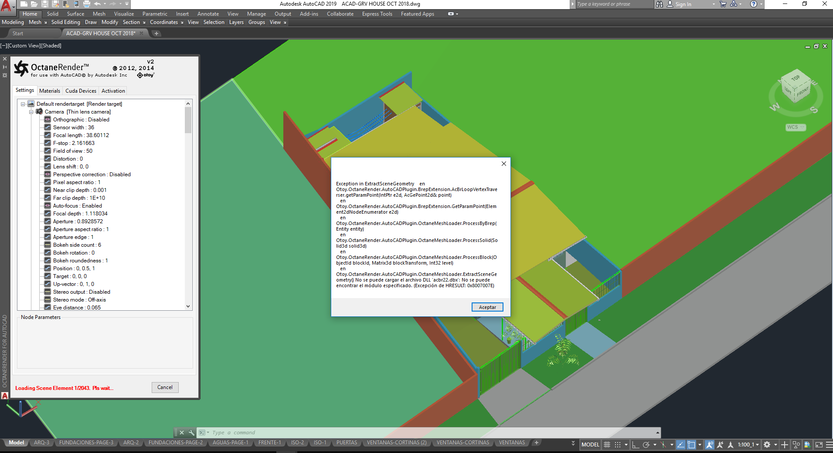
Task: Click the Sign In button
Action: (x=679, y=4)
